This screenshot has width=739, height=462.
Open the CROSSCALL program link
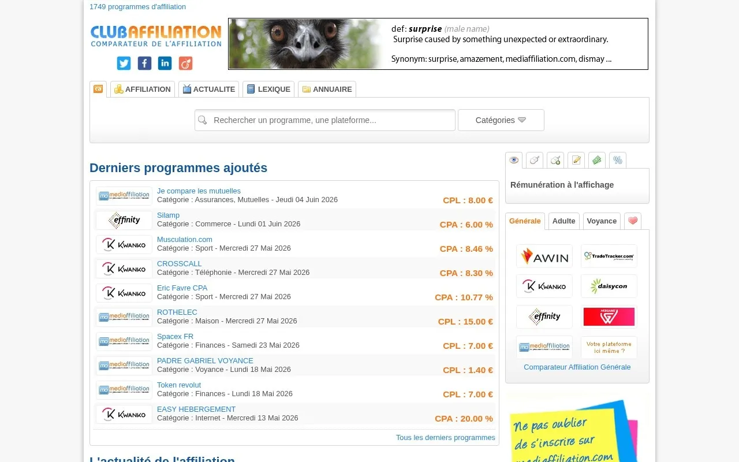tap(180, 264)
